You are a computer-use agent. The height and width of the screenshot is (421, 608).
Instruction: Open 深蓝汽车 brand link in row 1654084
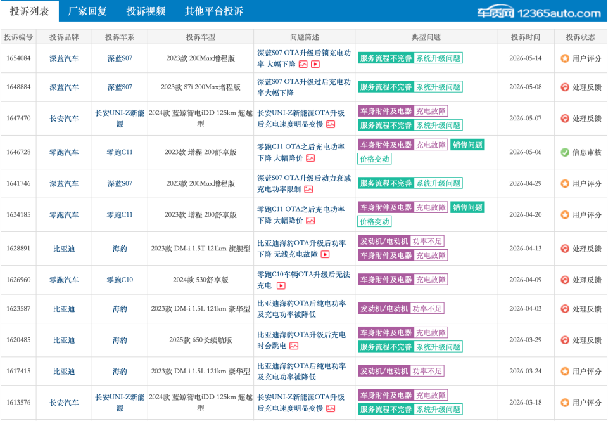coord(64,58)
